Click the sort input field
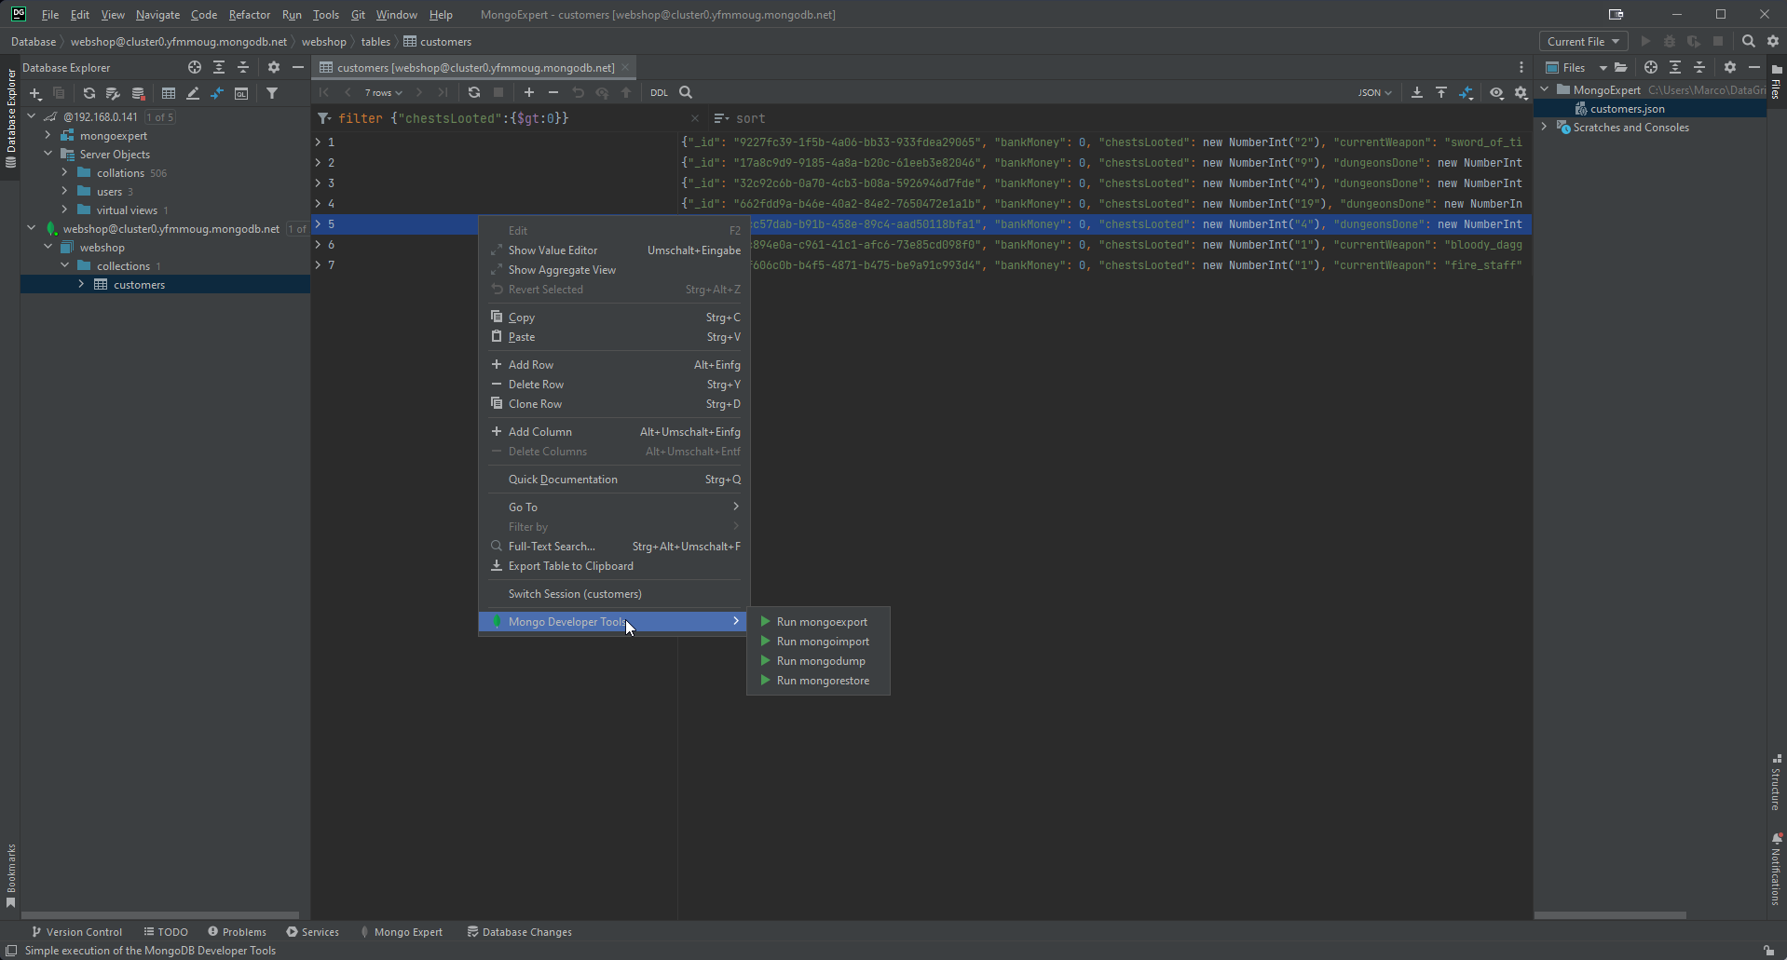This screenshot has width=1787, height=960. coord(1118,118)
